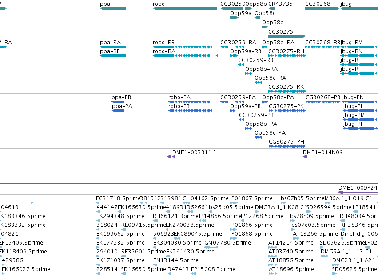The height and width of the screenshot is (276, 378).
Task: Click the EK166027.5prime EST label
Action: 26,269
